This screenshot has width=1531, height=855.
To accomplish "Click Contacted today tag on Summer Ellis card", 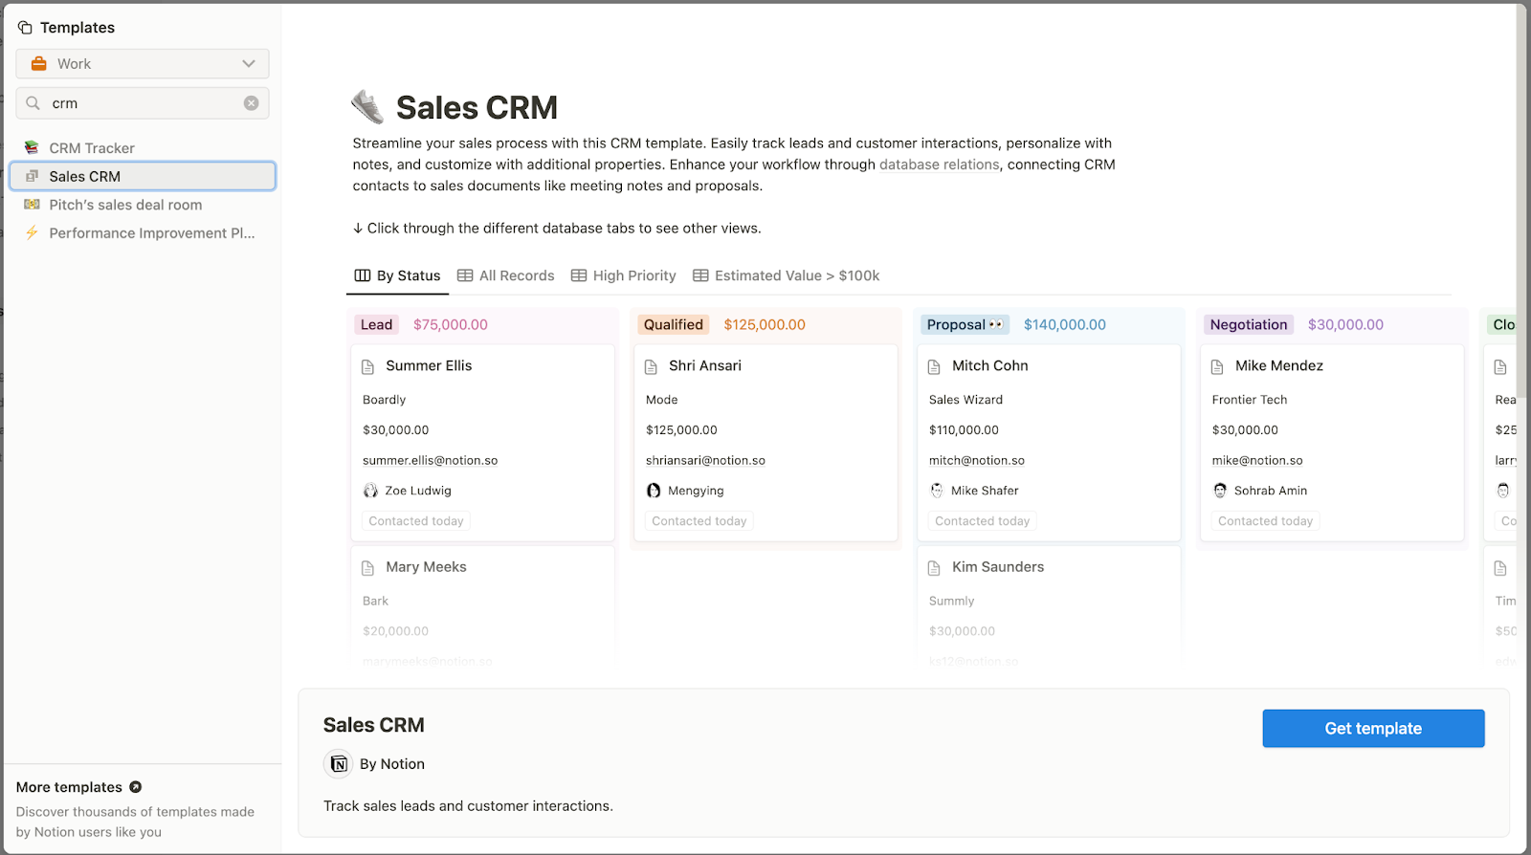I will coord(416,521).
